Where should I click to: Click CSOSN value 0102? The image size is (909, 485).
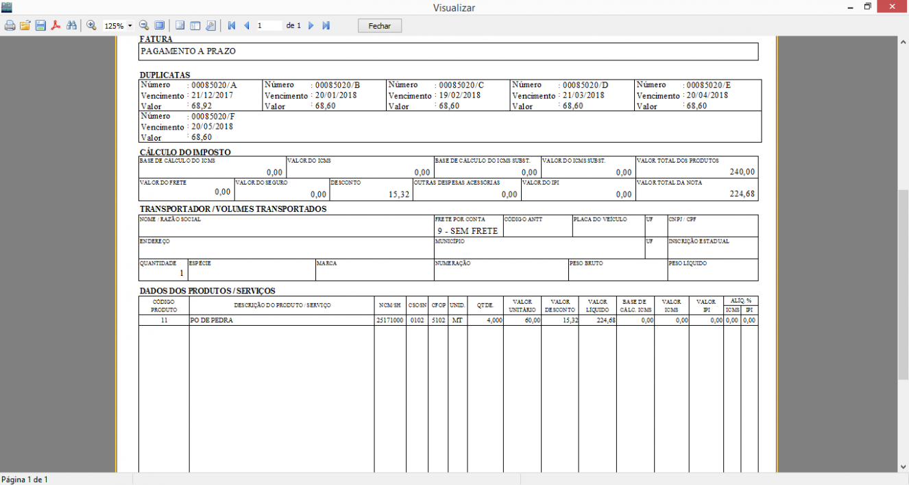416,320
